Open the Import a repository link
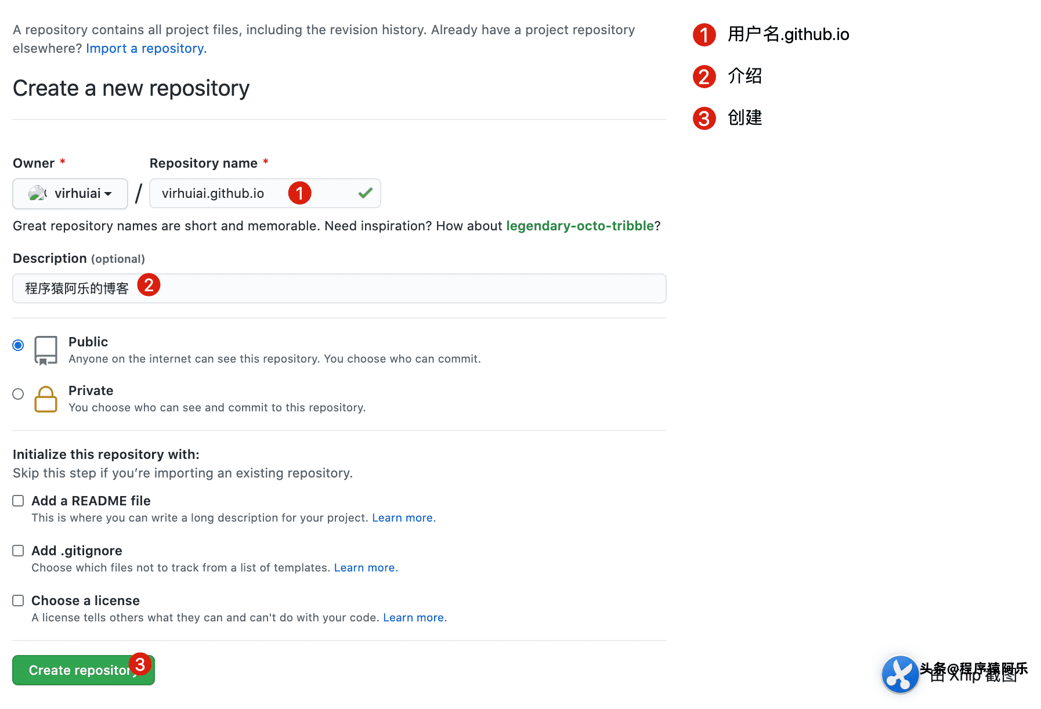Image resolution: width=1041 pixels, height=709 pixels. [x=146, y=48]
